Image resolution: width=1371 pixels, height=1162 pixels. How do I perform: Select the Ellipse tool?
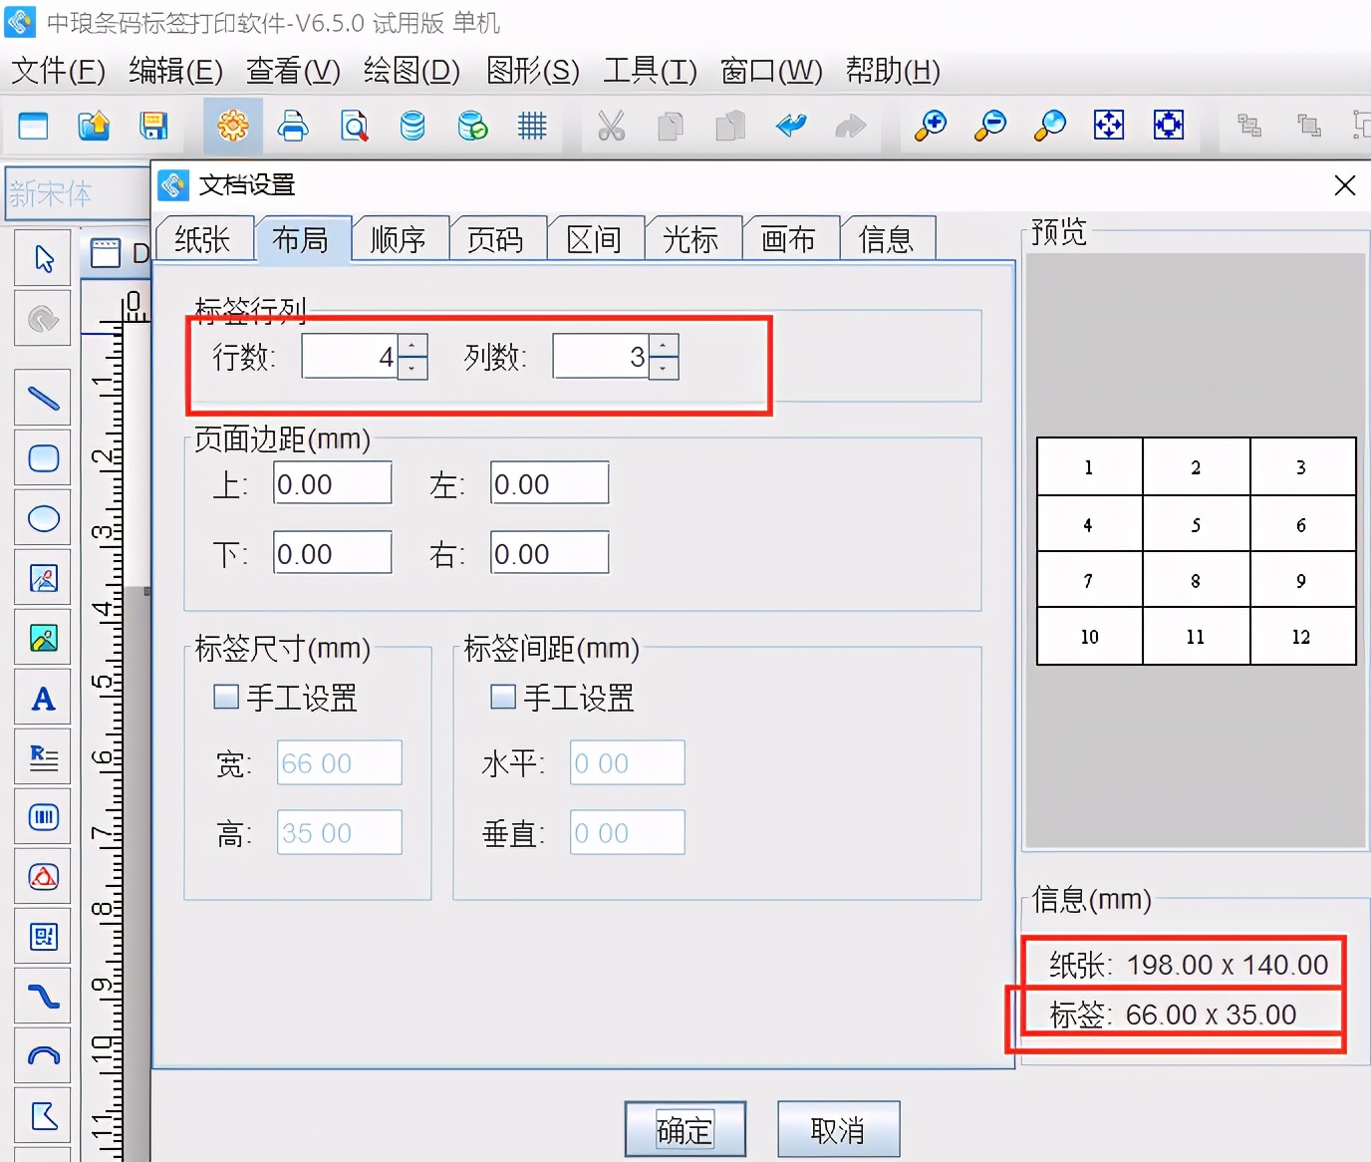coord(43,517)
